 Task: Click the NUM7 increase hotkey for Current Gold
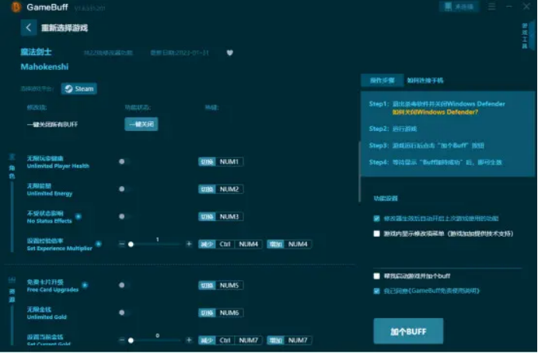tap(289, 340)
